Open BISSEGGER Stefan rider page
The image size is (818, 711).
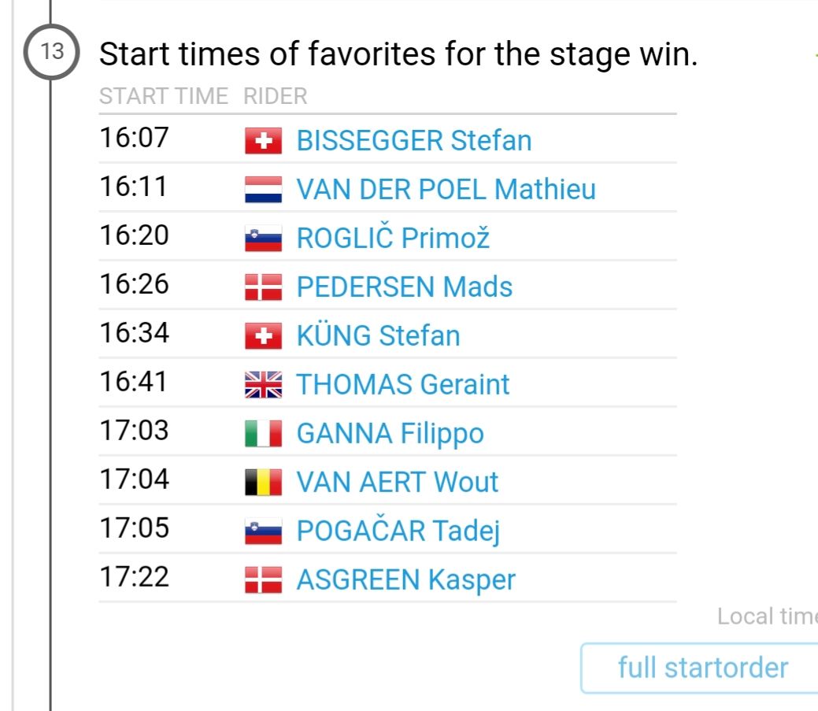(x=413, y=141)
